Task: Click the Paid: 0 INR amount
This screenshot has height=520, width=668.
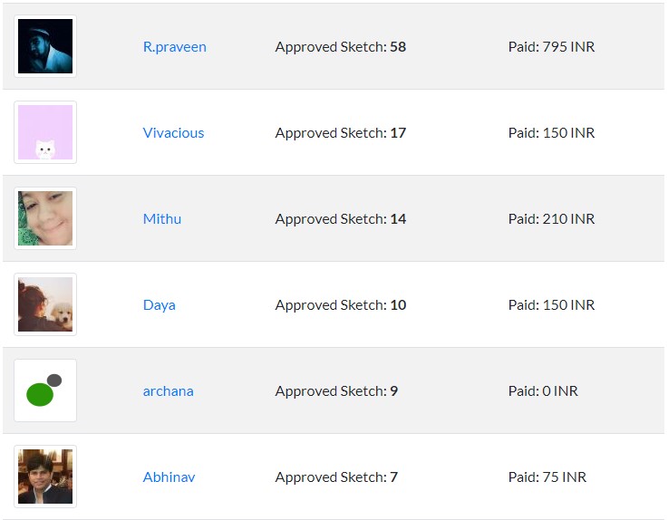Action: pyautogui.click(x=543, y=390)
